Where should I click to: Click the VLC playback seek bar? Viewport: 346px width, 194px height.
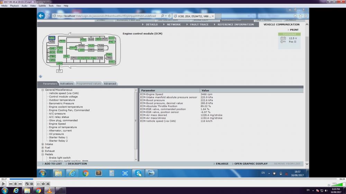[x=173, y=179]
